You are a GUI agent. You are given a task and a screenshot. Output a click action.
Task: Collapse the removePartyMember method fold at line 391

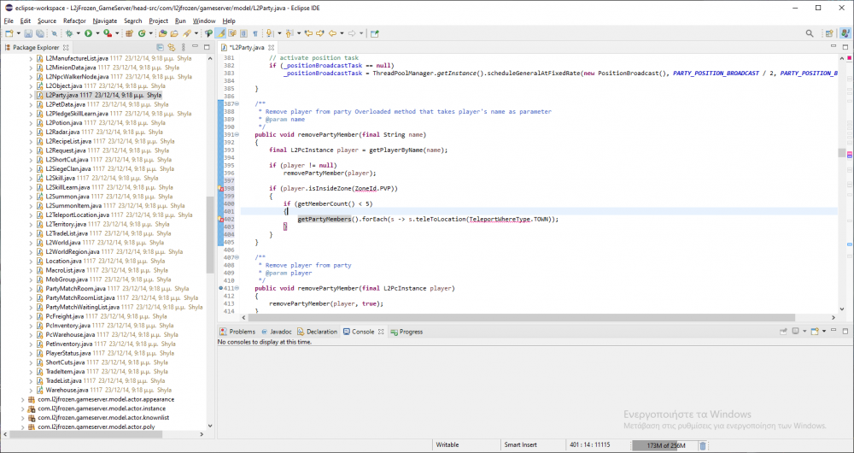[236, 135]
